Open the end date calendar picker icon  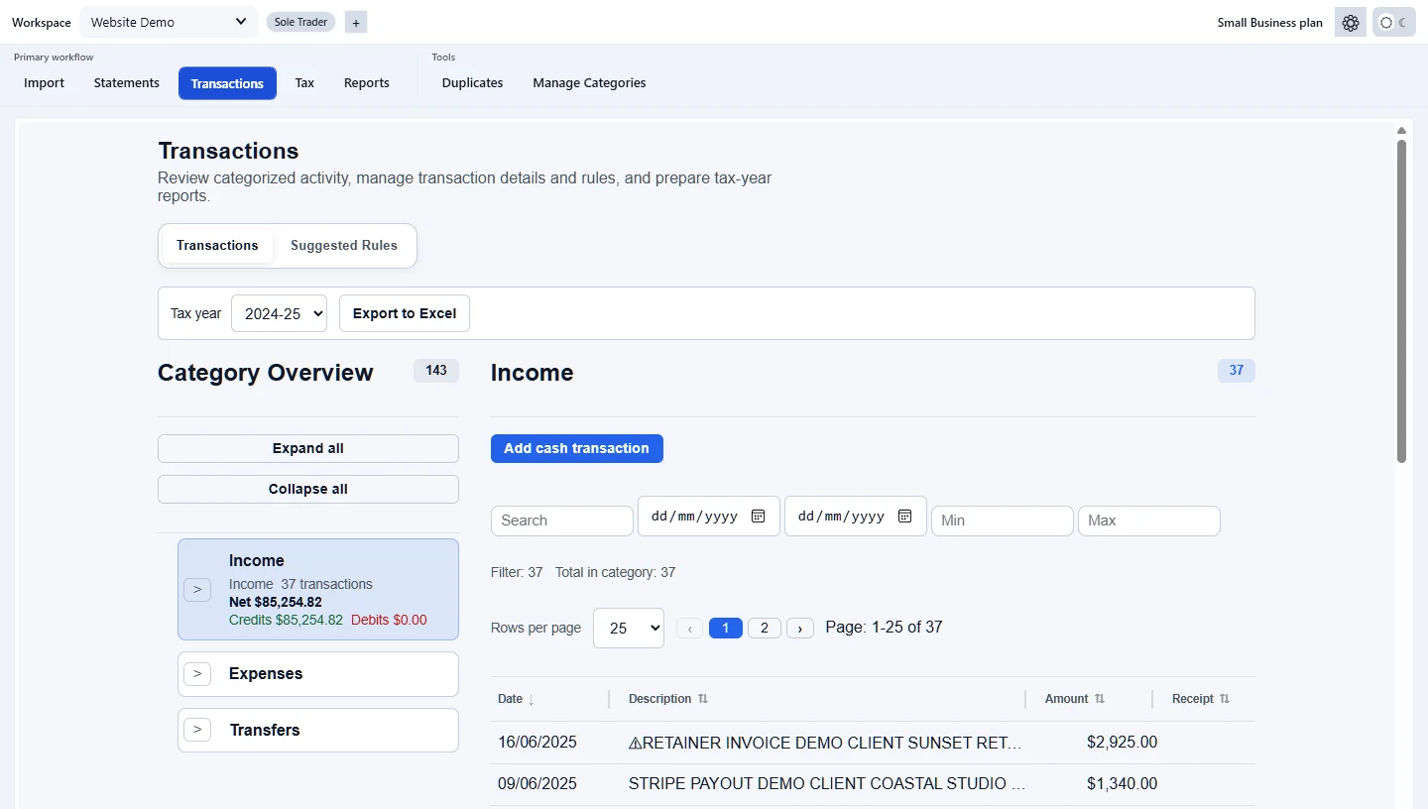click(x=904, y=516)
